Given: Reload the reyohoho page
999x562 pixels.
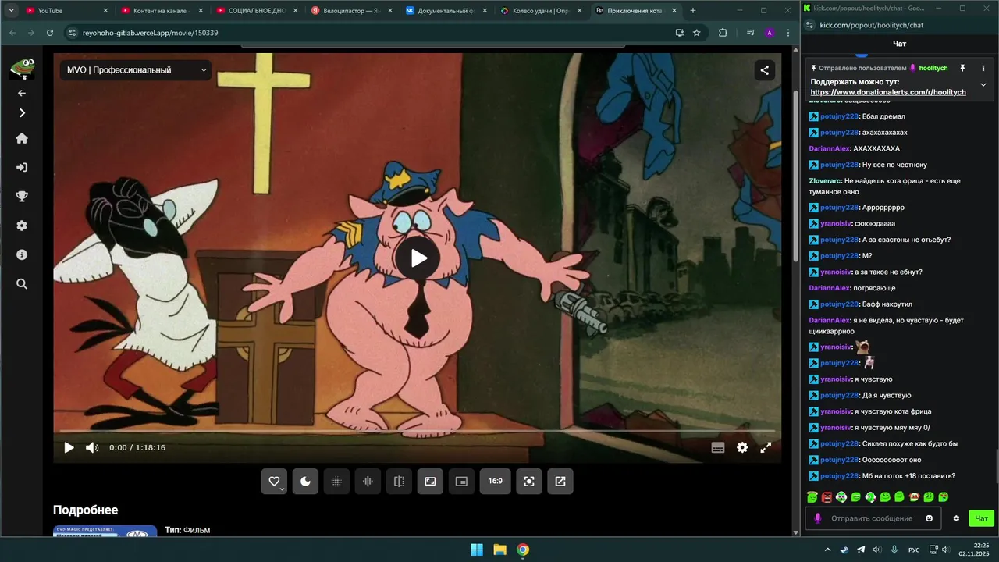Looking at the screenshot, I should [50, 33].
